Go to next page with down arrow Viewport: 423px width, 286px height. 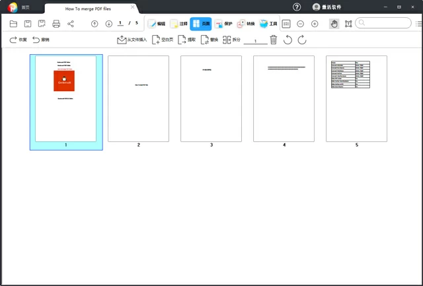pyautogui.click(x=109, y=24)
